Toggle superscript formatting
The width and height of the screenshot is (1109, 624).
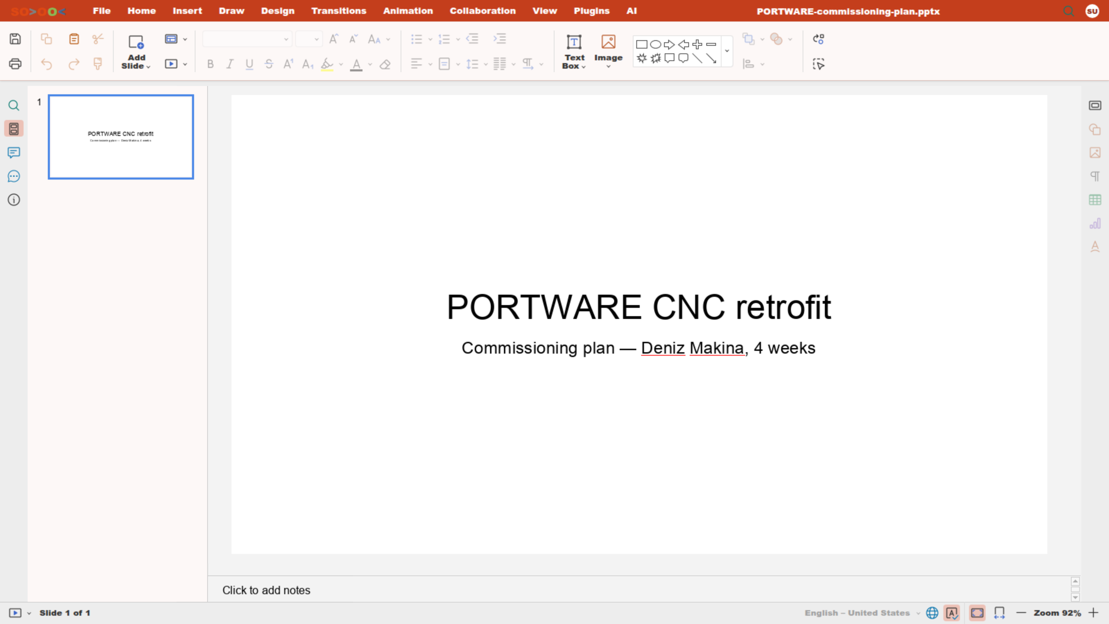(288, 64)
